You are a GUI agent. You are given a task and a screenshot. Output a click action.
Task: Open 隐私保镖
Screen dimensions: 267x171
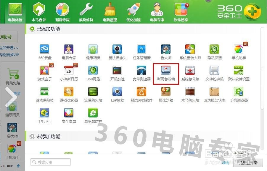pyautogui.click(x=214, y=52)
